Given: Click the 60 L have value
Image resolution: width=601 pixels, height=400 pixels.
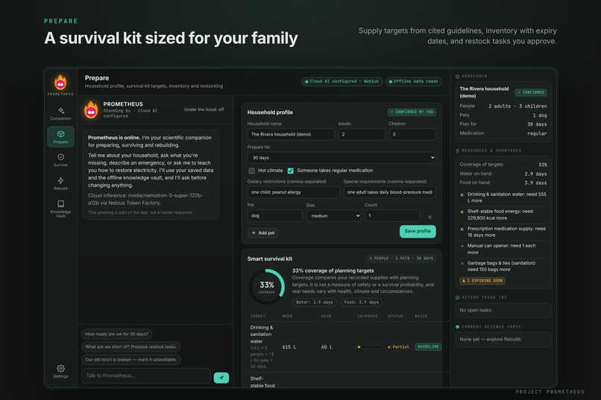Looking at the screenshot, I should tap(327, 347).
